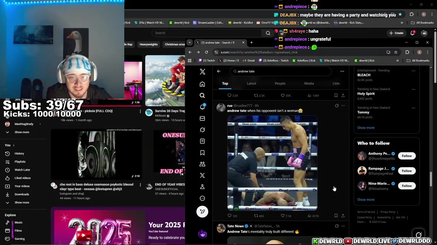Open search settings three dots menu on X
Image resolution: width=437 pixels, height=245 pixels.
click(342, 71)
